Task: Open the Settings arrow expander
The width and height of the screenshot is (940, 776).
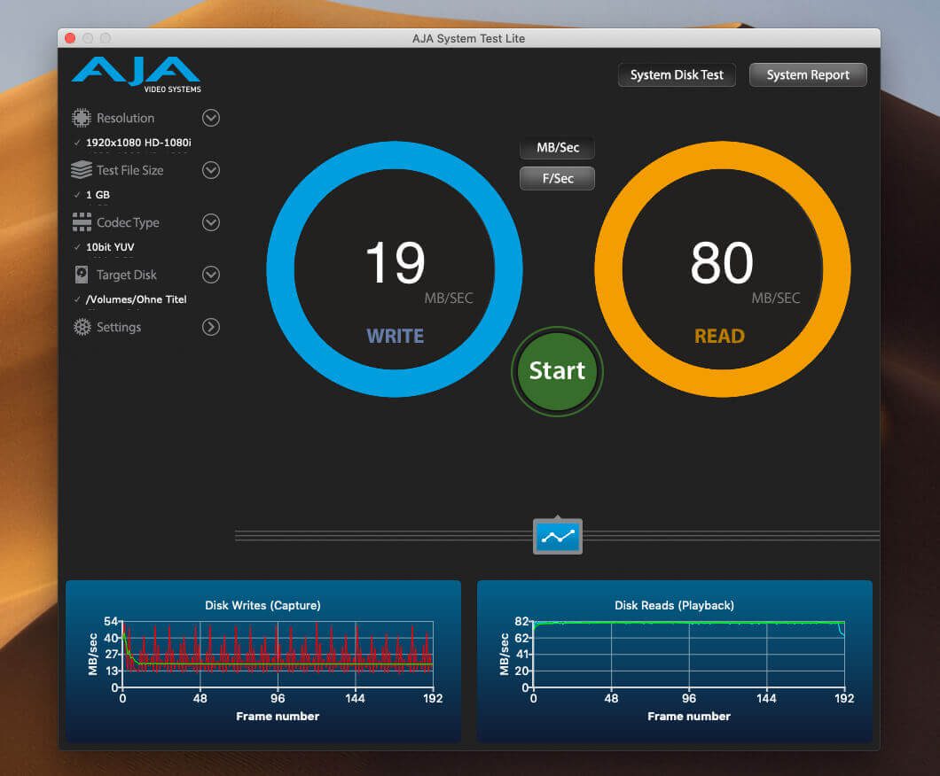Action: click(211, 327)
